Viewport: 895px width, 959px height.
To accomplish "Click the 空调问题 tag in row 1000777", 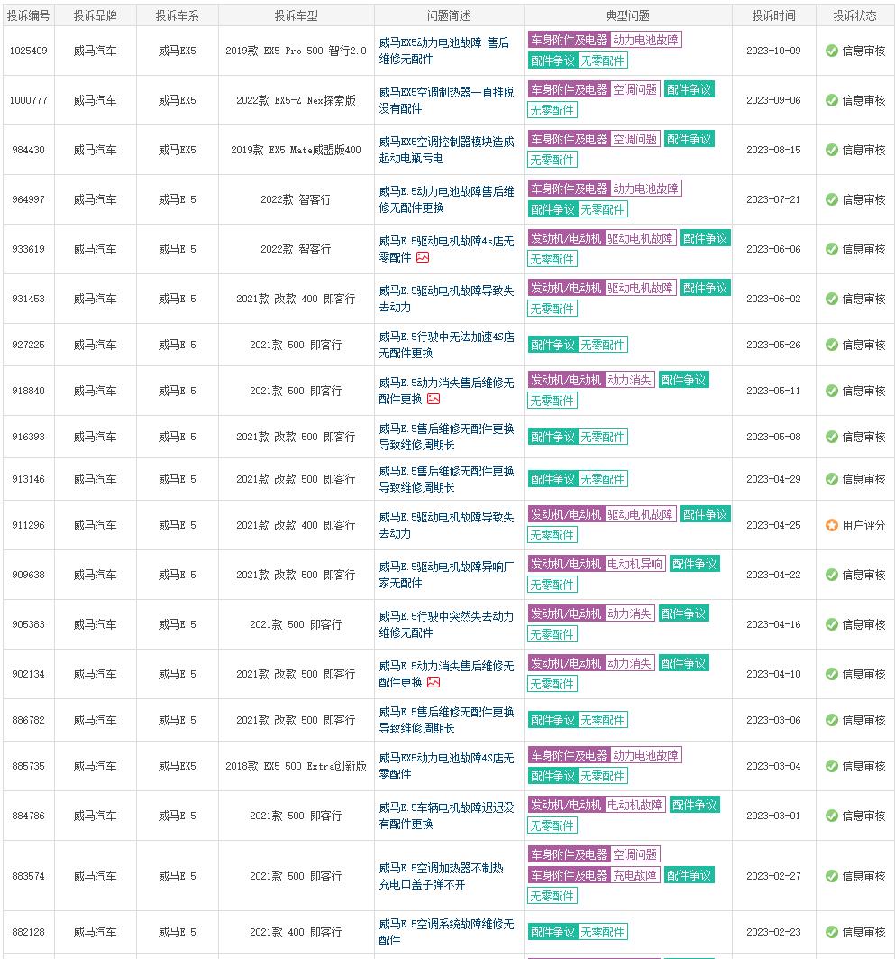I will pos(635,89).
